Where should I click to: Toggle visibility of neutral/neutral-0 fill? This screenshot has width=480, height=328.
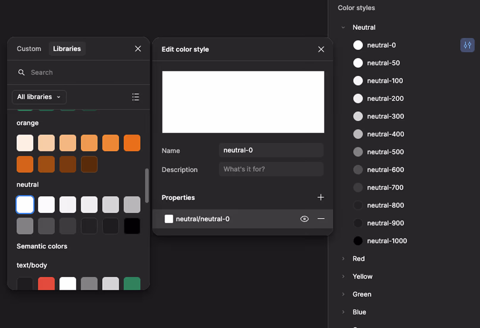(x=305, y=219)
